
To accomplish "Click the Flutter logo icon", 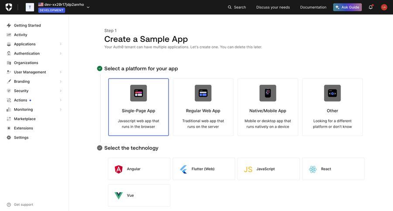I will click(183, 169).
